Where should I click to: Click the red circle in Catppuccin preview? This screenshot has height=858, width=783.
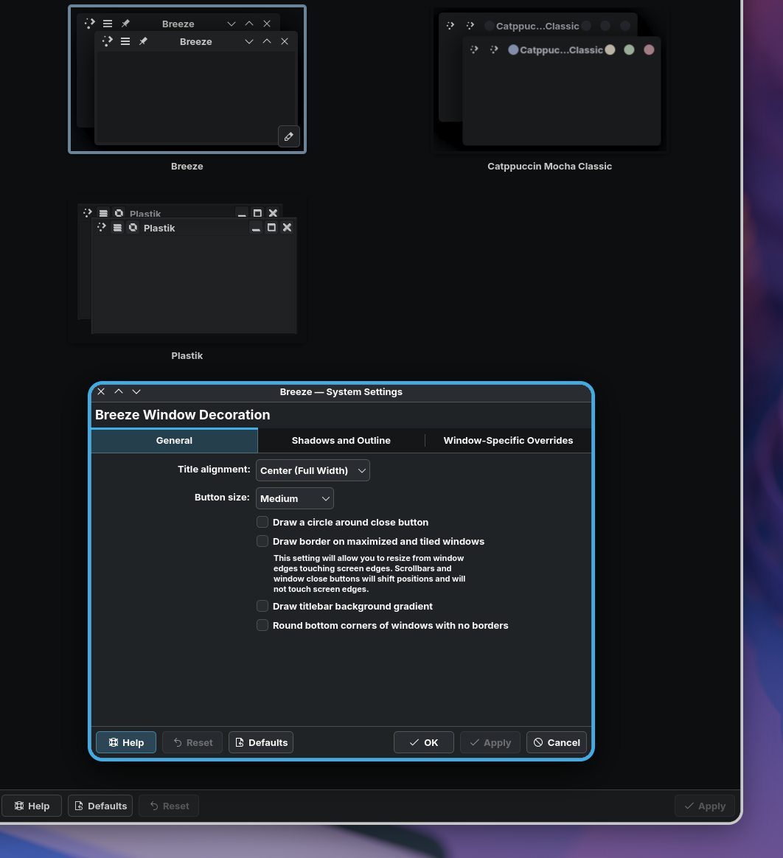pyautogui.click(x=649, y=50)
